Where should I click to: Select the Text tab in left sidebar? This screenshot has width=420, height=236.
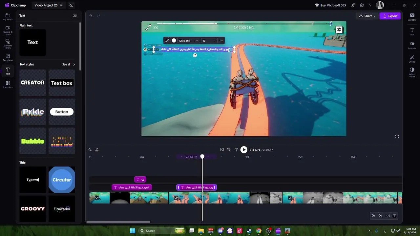pyautogui.click(x=8, y=71)
